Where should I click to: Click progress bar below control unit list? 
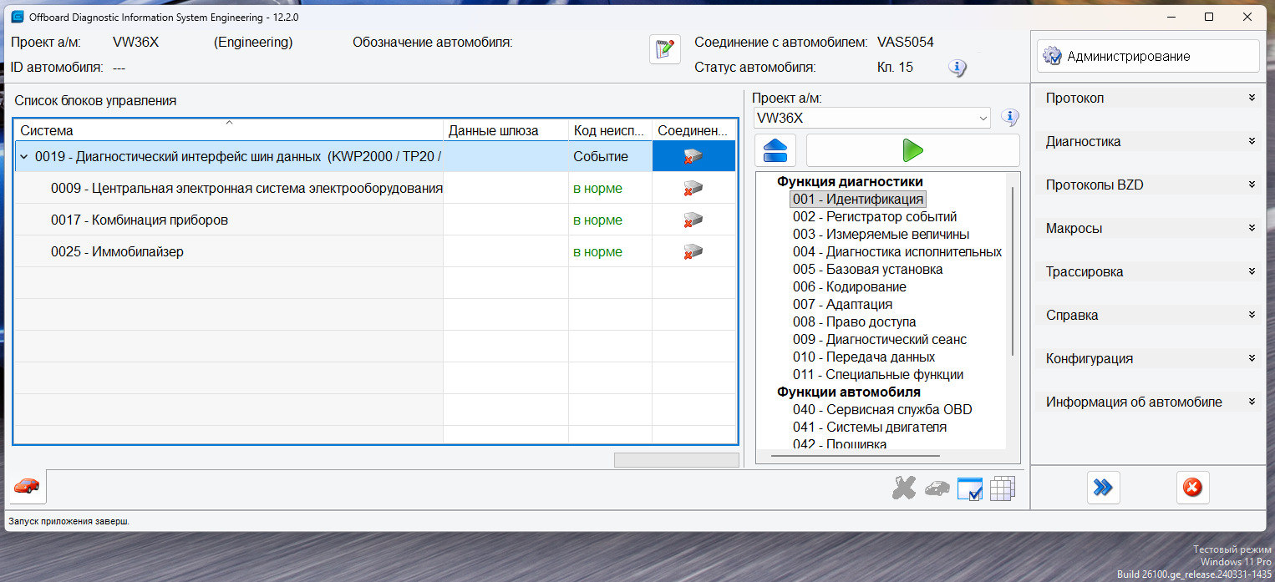(x=677, y=460)
